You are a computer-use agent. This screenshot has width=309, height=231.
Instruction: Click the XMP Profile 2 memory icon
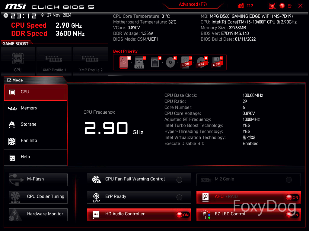click(90, 59)
